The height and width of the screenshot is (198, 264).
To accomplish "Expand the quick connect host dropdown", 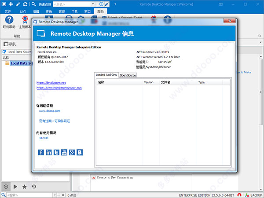I will click(x=93, y=4).
